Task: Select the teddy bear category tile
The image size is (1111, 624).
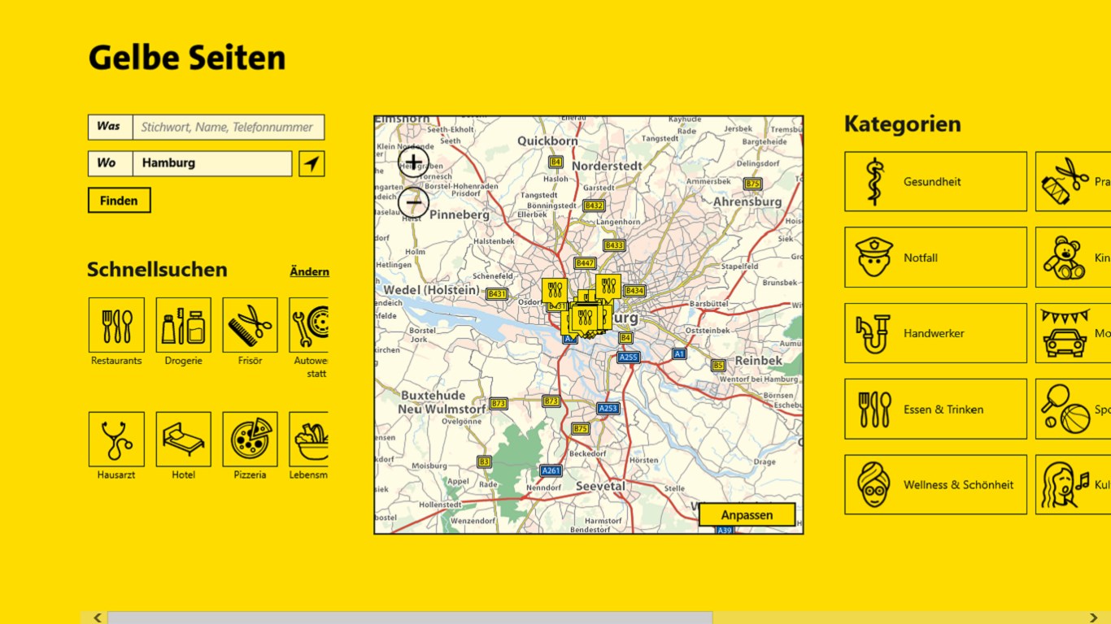Action: point(1073,258)
